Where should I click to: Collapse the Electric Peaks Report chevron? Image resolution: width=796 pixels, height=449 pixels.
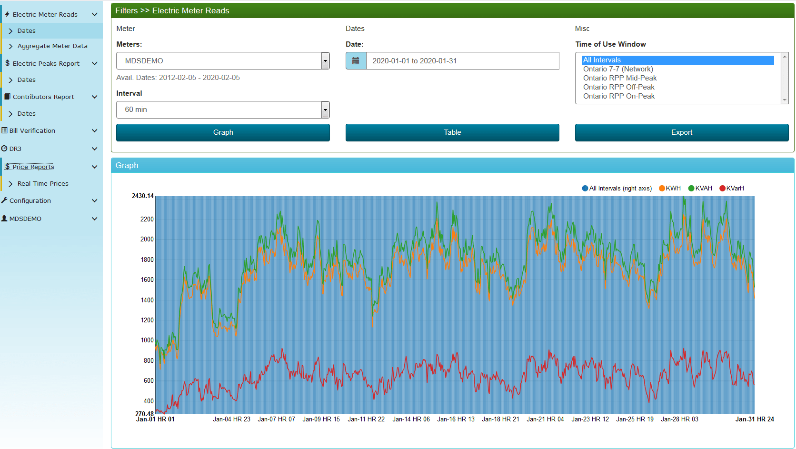[94, 63]
